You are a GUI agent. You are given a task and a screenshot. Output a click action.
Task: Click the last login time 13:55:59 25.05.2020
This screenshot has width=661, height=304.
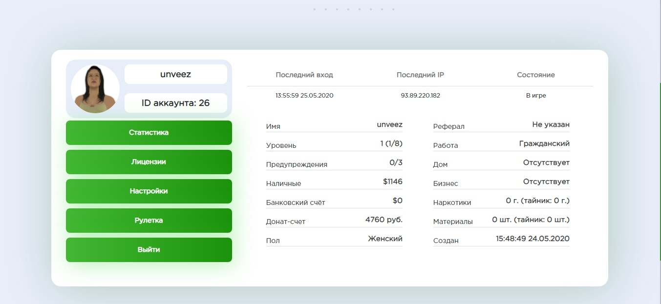304,96
